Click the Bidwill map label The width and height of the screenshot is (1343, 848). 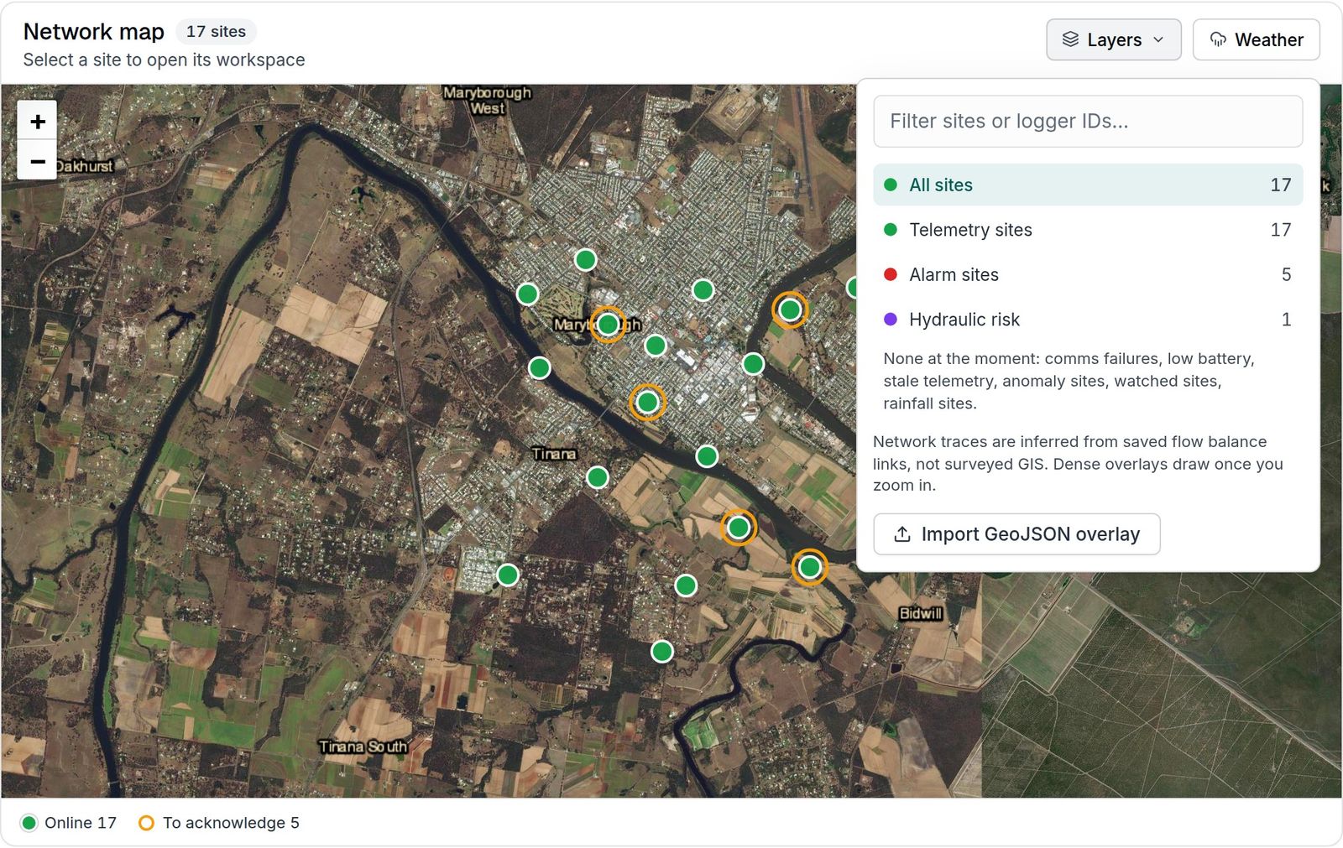[921, 613]
